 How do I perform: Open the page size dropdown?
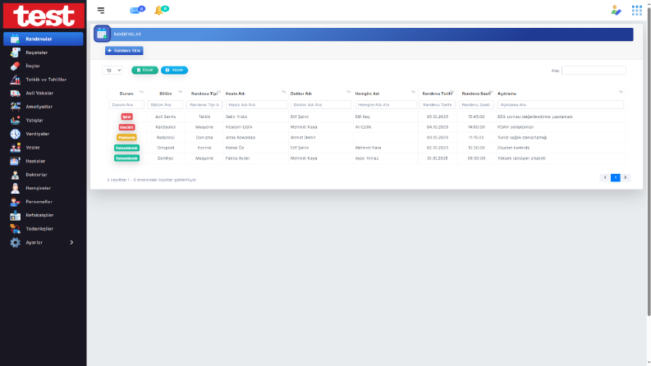click(x=112, y=71)
